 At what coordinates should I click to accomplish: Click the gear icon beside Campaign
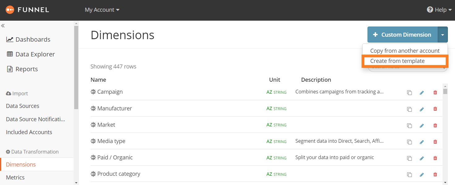point(93,92)
